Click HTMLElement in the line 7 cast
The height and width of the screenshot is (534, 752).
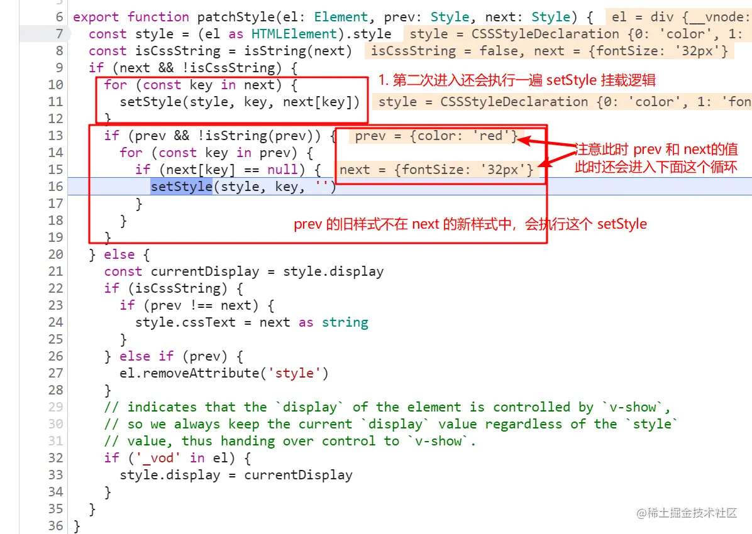[294, 34]
